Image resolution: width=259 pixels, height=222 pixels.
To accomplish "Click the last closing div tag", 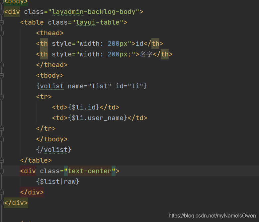I will click(x=16, y=203).
